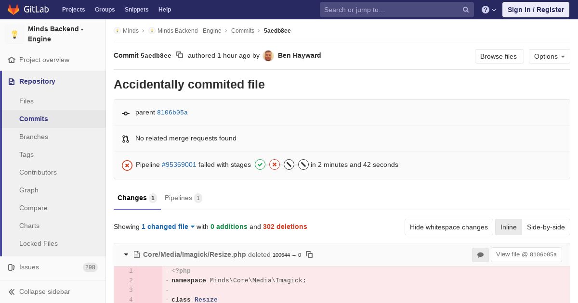Image resolution: width=578 pixels, height=303 pixels.
Task: Click Project overview in the sidebar
Action: click(44, 60)
